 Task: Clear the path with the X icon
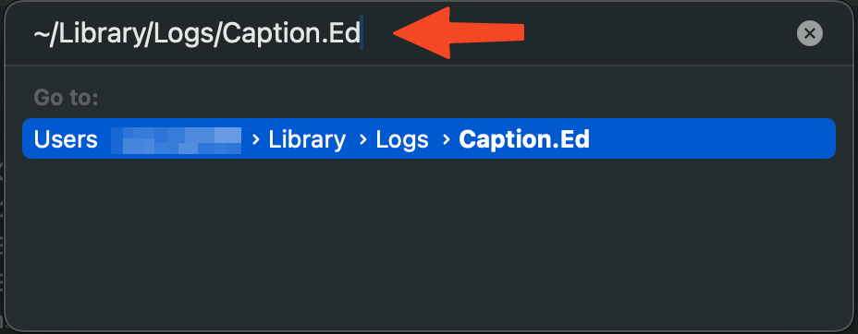[x=809, y=34]
